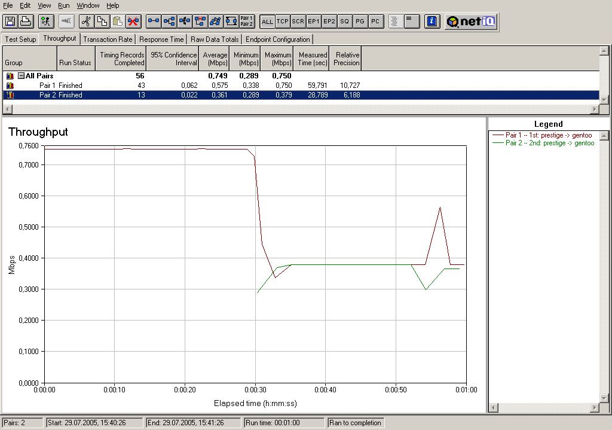The width and height of the screenshot is (612, 430).
Task: Click the greyed Stop test icon
Action: (x=66, y=21)
